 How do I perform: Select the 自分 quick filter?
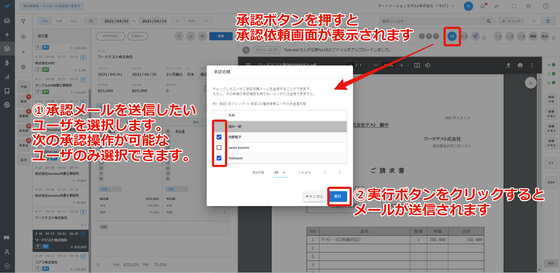pos(24,160)
